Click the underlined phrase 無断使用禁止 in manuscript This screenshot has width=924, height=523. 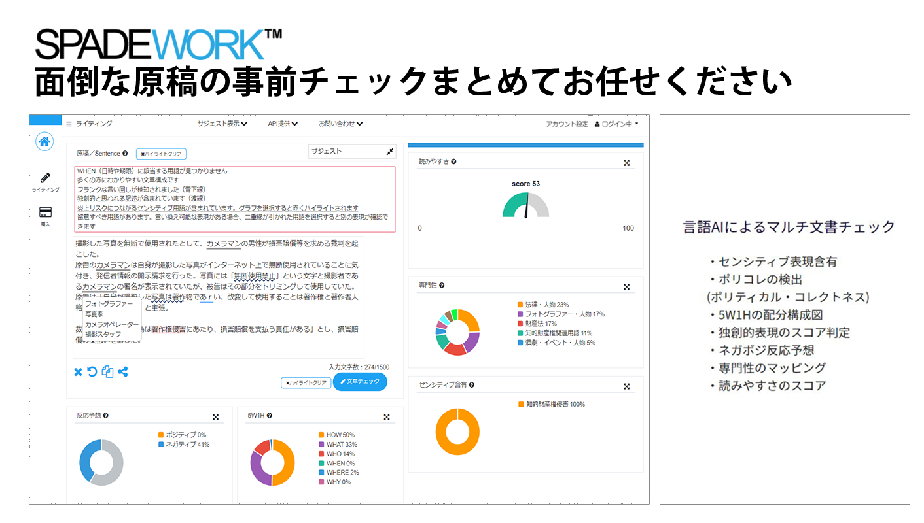(x=255, y=277)
